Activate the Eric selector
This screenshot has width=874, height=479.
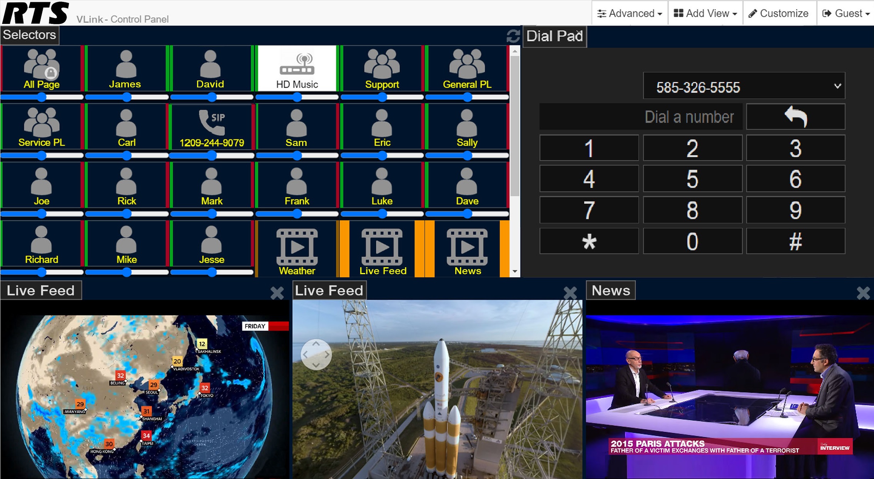(382, 127)
